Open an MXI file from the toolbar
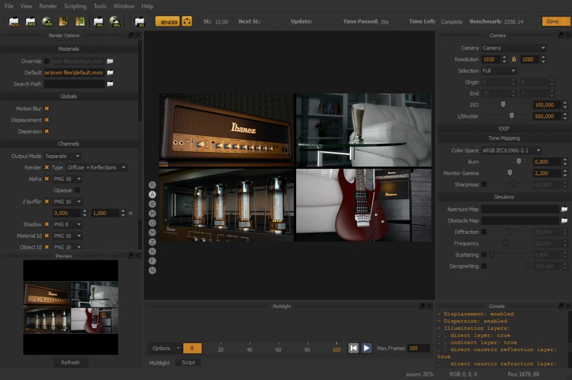This screenshot has width=572, height=380. pos(31,21)
